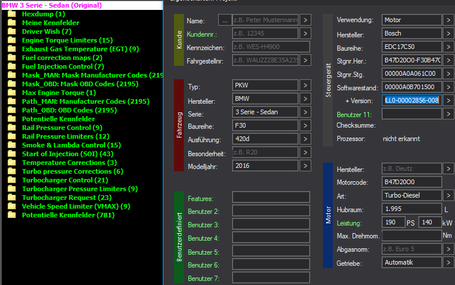
Task: Open arrow dropdown beside Besonderheit field
Action: [x=305, y=152]
